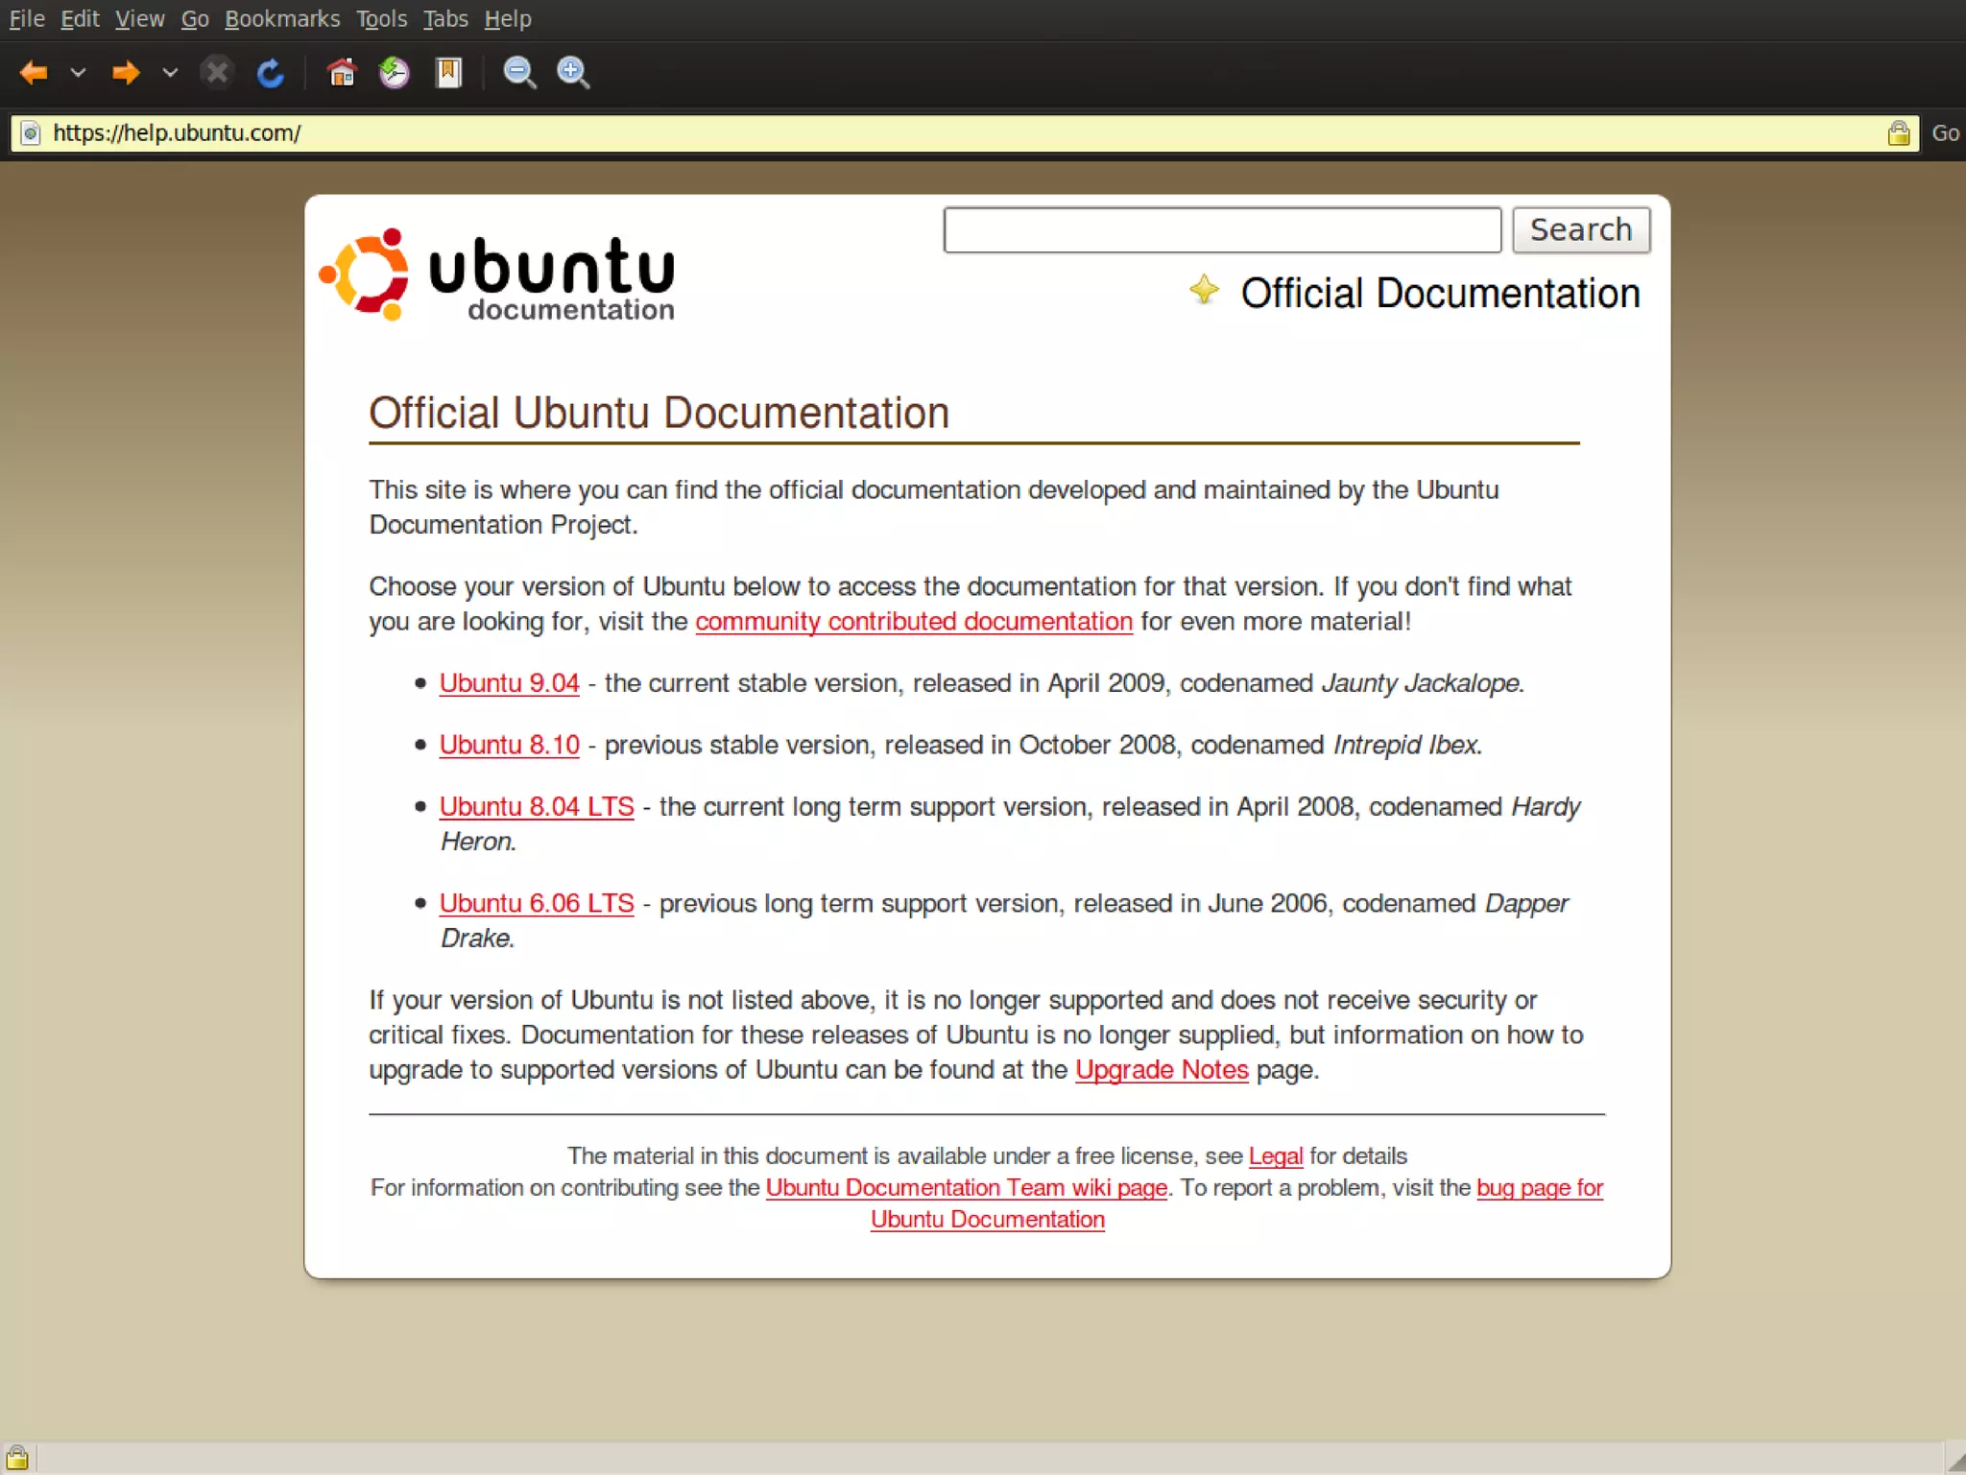
Task: Open the Tabs menu
Action: (x=445, y=19)
